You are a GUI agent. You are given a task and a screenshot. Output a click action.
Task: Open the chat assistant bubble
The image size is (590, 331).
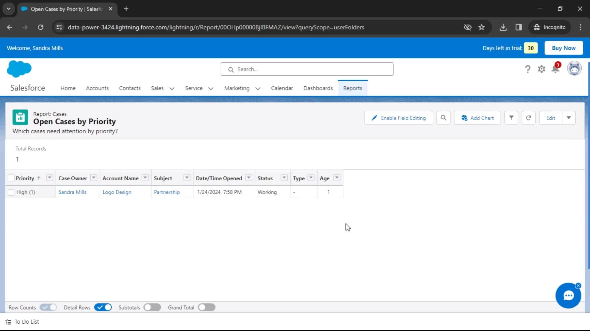point(568,296)
